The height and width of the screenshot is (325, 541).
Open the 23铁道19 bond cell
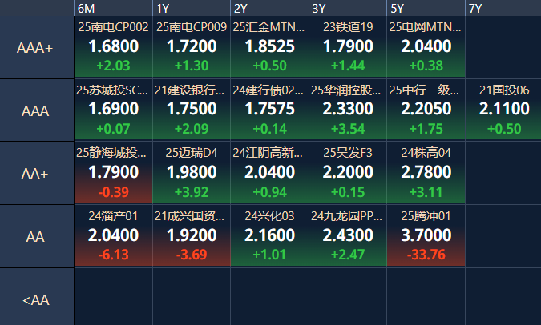click(x=348, y=47)
